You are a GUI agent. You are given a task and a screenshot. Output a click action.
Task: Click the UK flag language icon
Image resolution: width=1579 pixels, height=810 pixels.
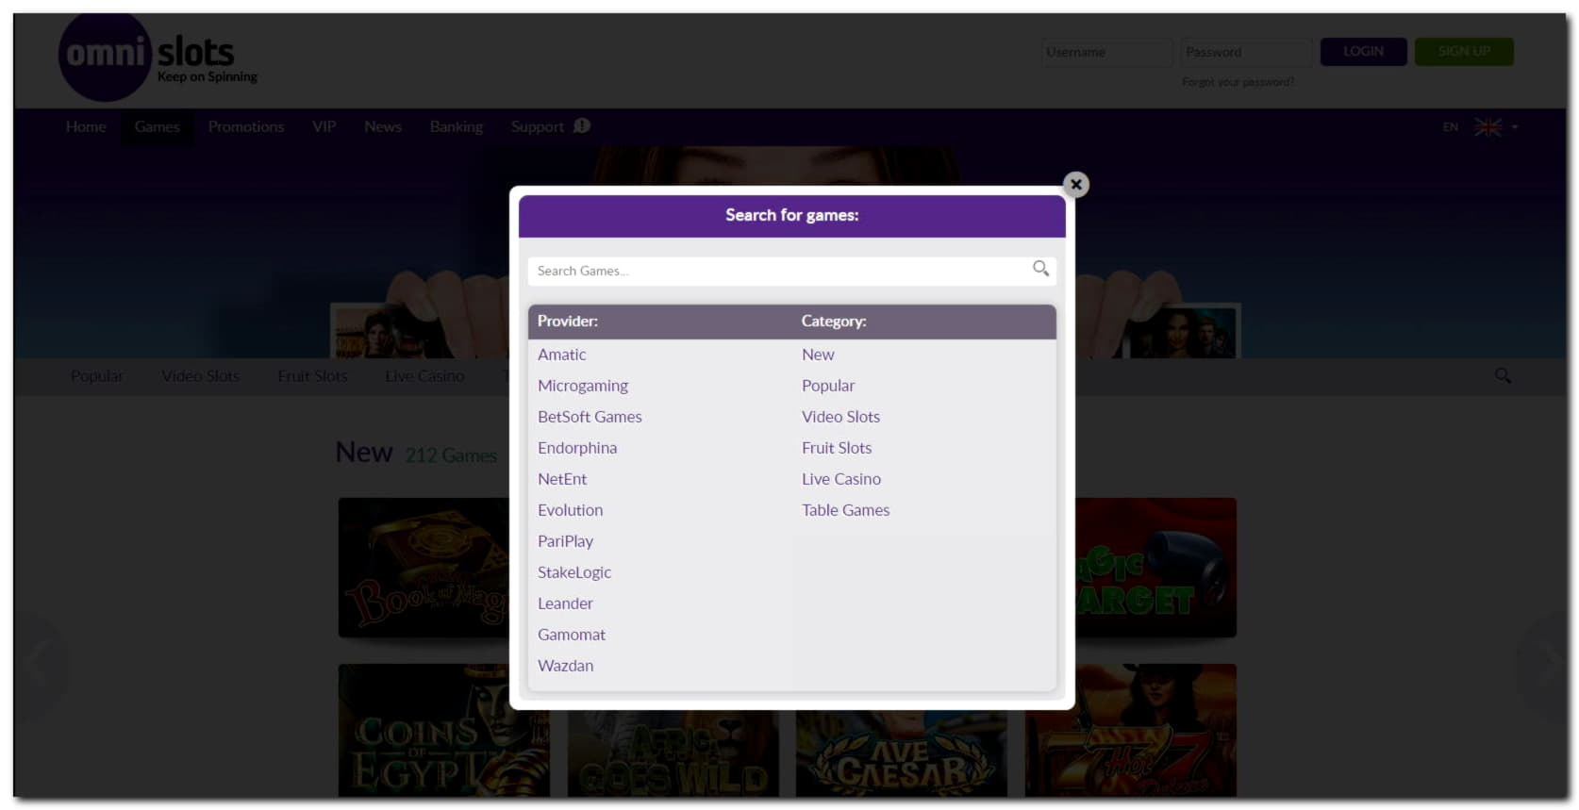pos(1488,126)
